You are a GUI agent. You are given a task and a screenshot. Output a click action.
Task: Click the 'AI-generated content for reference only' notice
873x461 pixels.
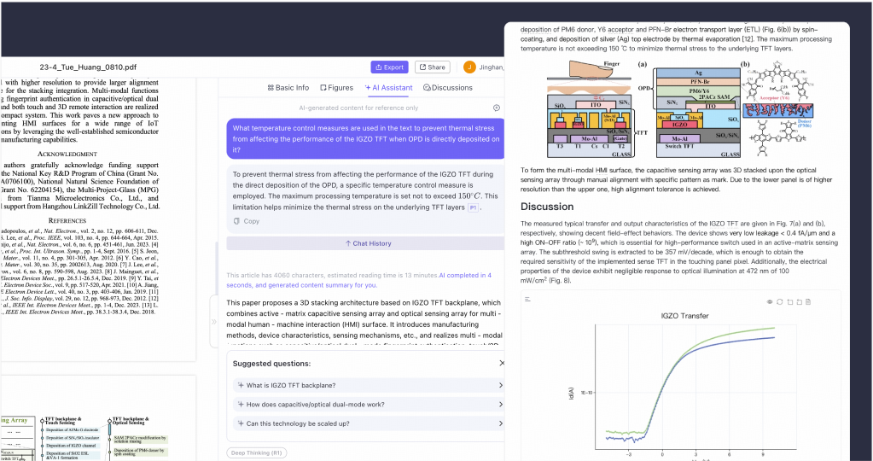[358, 108]
